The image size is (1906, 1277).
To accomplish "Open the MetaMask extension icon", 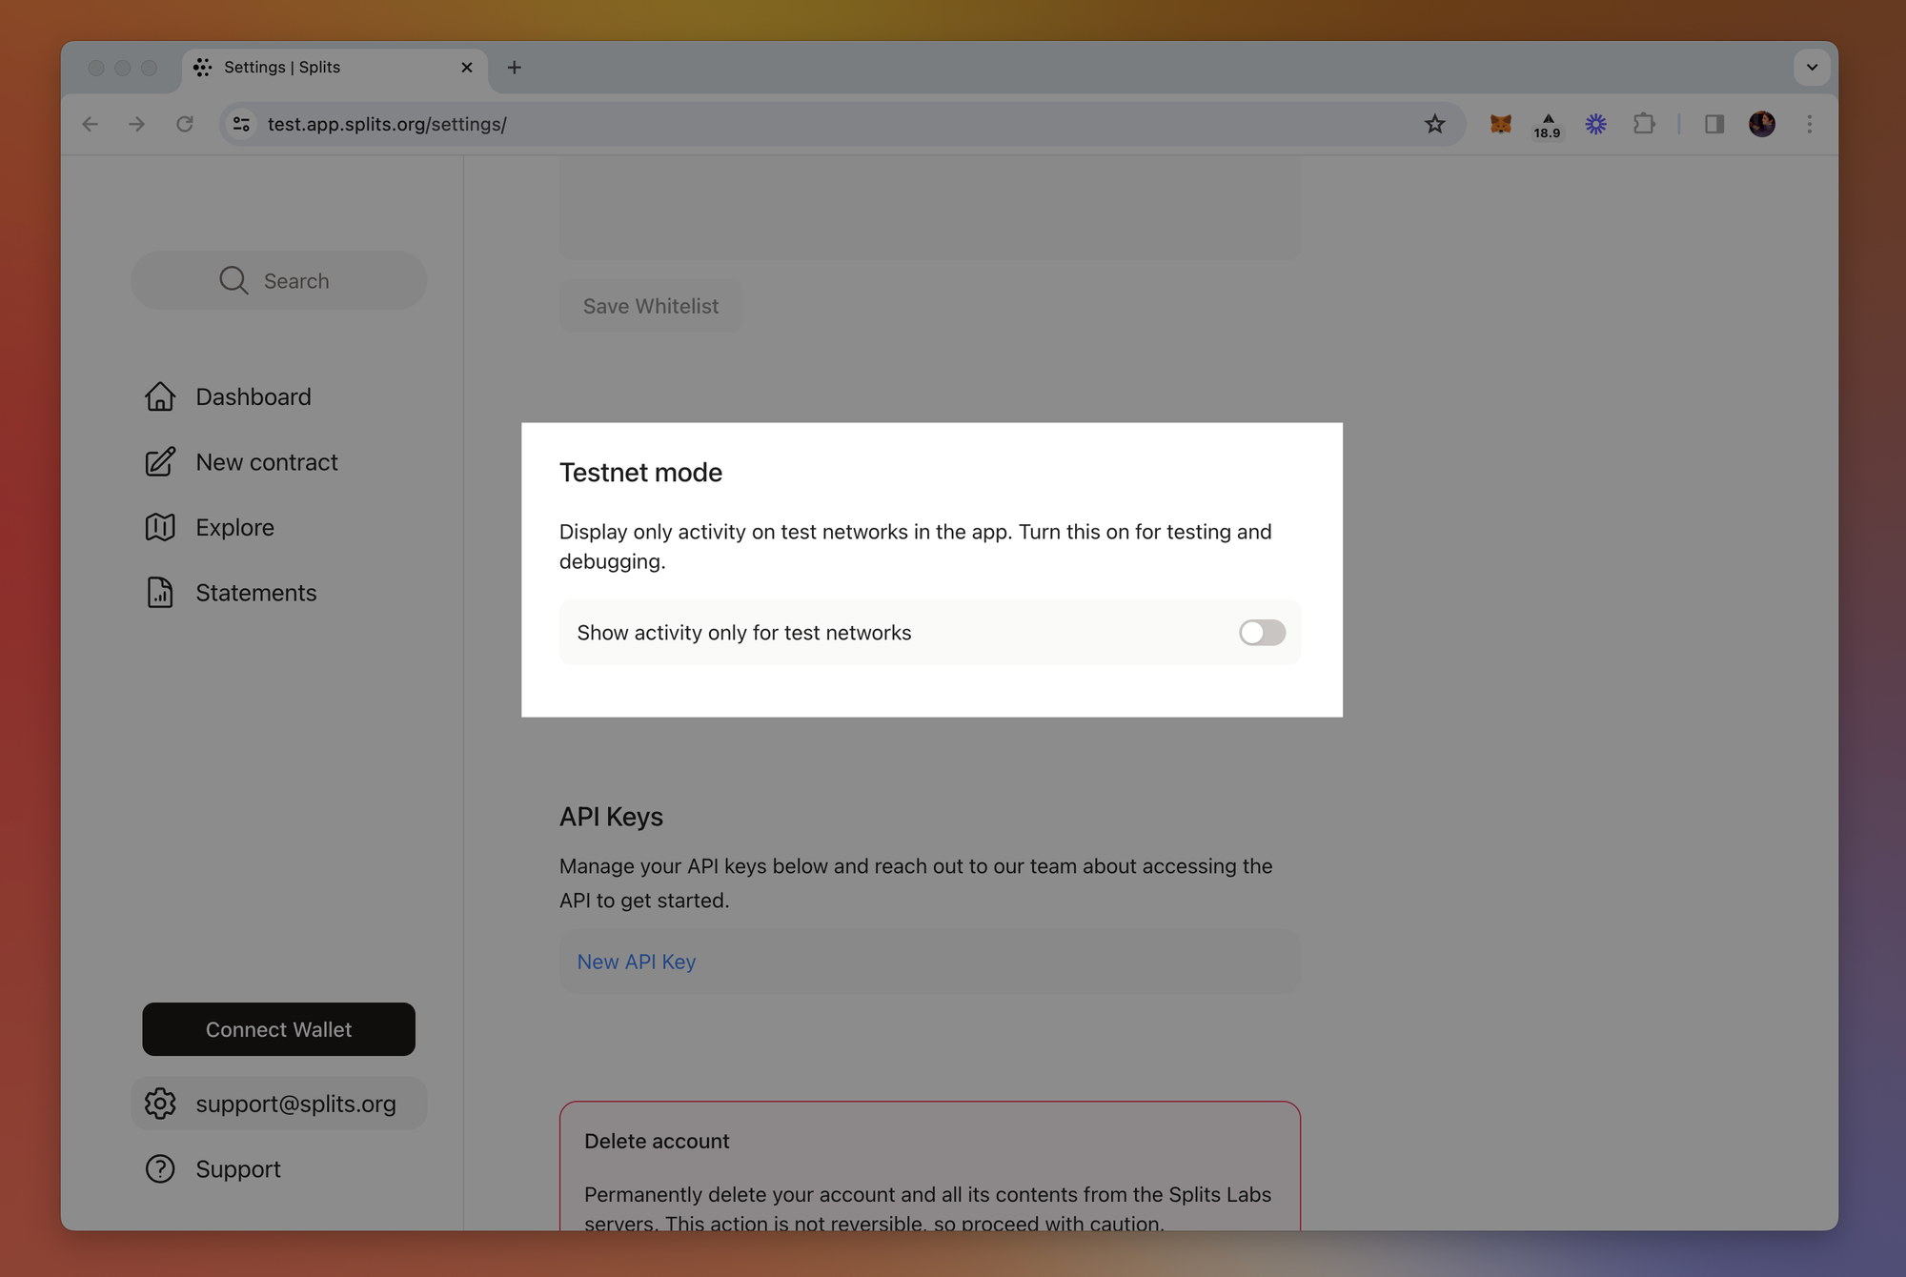I will pos(1500,124).
